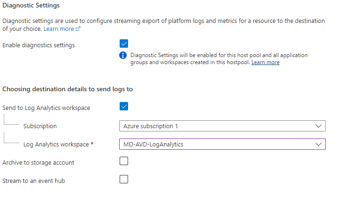The height and width of the screenshot is (218, 344).
Task: Click the external link icon beside Learn more
Action: click(78, 29)
